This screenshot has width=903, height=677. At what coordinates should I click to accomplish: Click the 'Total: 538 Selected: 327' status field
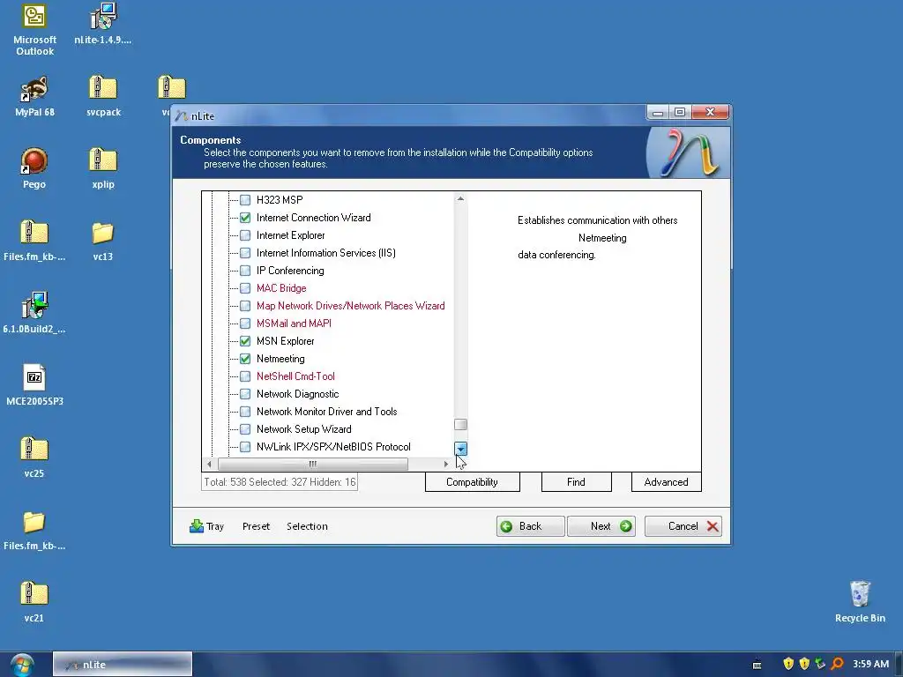coord(280,482)
